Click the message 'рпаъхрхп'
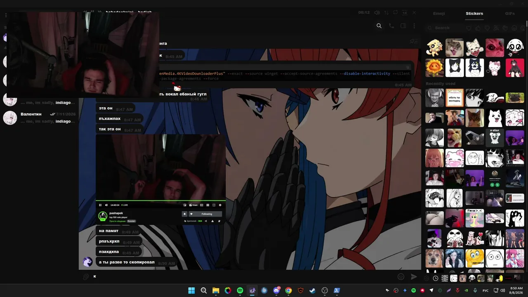Image resolution: width=528 pixels, height=297 pixels. 119,241
